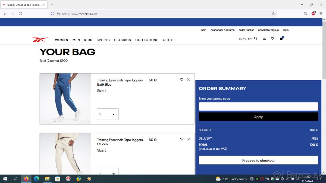Click the Reebok logo
The image size is (326, 183).
[x=40, y=40]
